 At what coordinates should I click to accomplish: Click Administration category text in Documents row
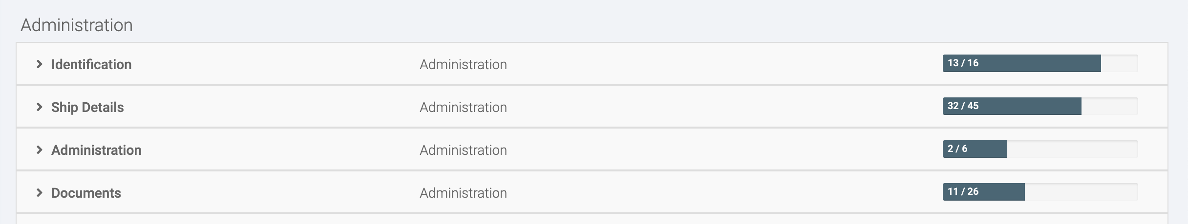[463, 193]
